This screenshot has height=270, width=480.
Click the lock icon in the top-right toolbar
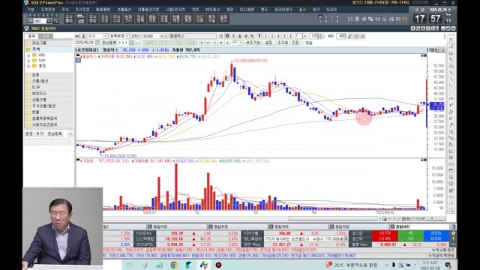[384, 19]
